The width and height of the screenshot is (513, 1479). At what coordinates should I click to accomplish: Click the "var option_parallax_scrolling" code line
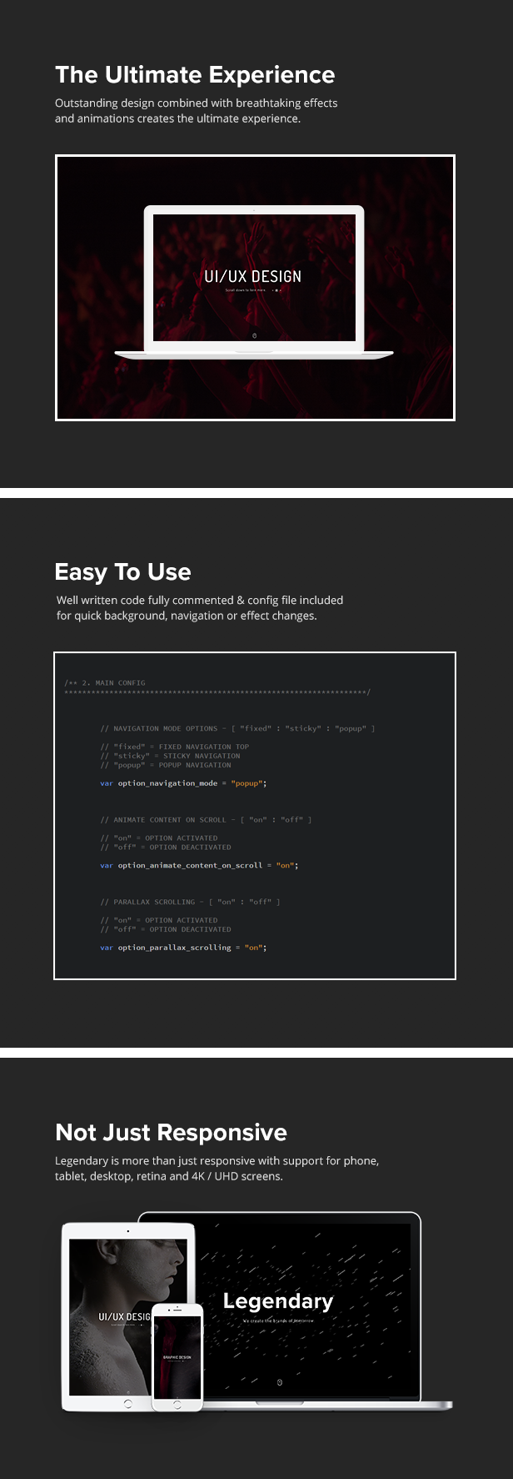click(183, 948)
